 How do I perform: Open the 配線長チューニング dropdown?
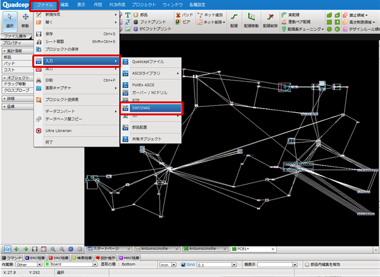coord(323,29)
